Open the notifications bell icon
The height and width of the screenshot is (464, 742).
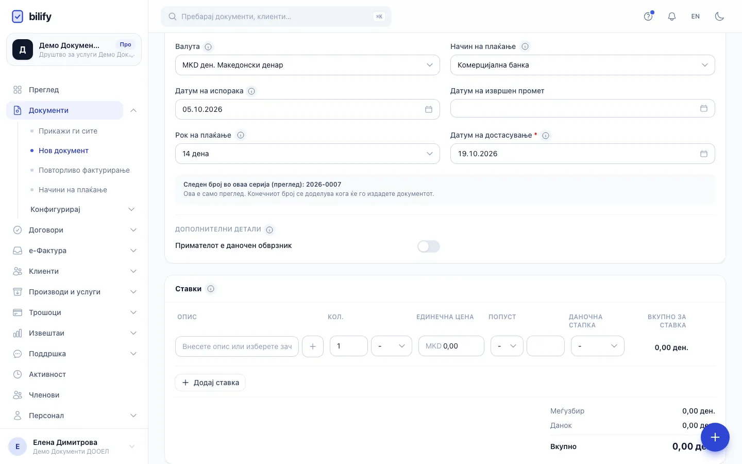(672, 16)
